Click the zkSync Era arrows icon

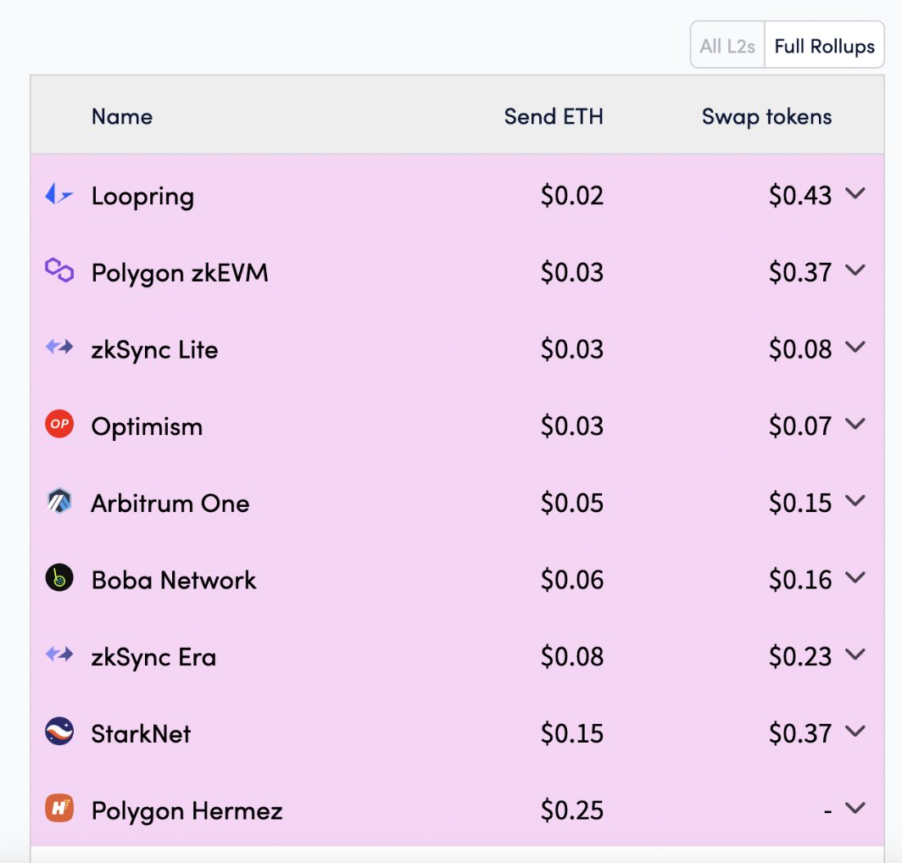59,654
